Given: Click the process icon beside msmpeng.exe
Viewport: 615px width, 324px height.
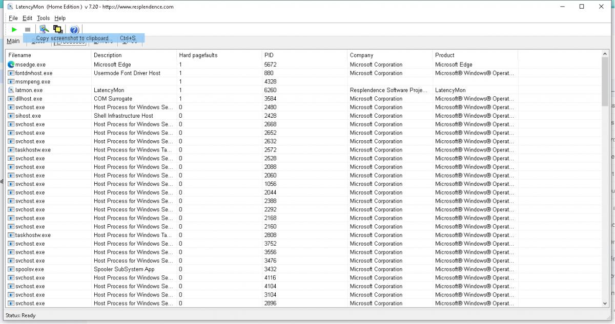Looking at the screenshot, I should click(11, 82).
